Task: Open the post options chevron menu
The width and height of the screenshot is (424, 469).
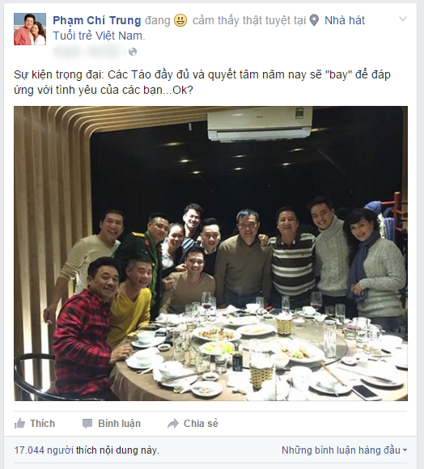Action: [x=403, y=19]
